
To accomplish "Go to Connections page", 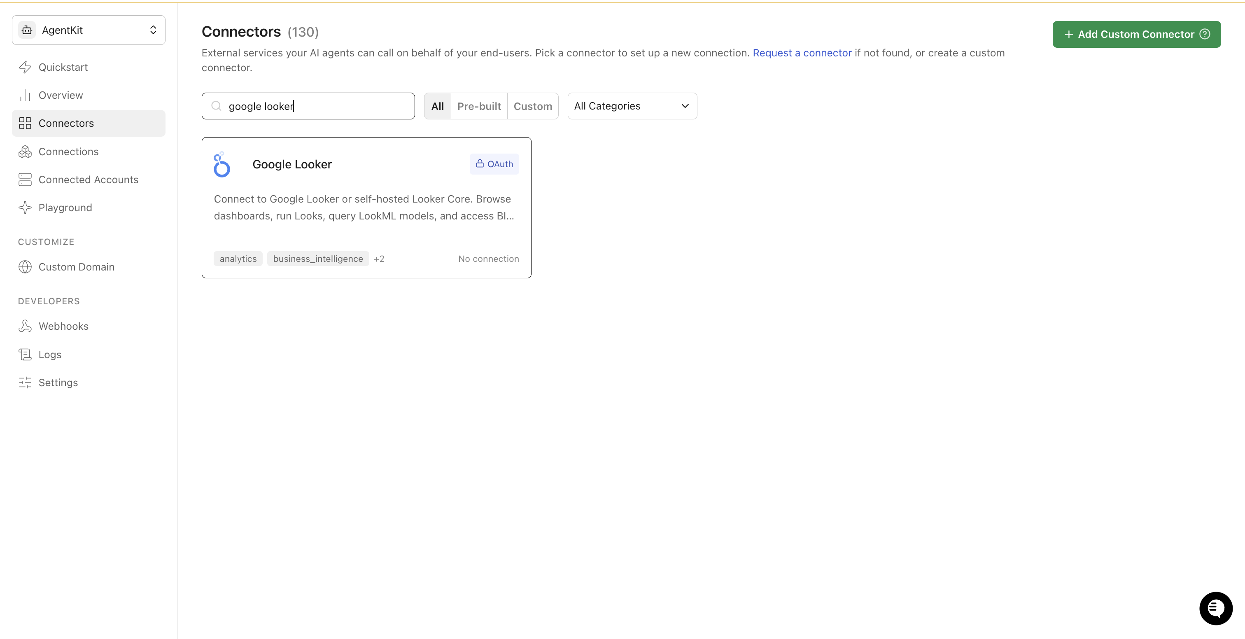I will click(89, 151).
